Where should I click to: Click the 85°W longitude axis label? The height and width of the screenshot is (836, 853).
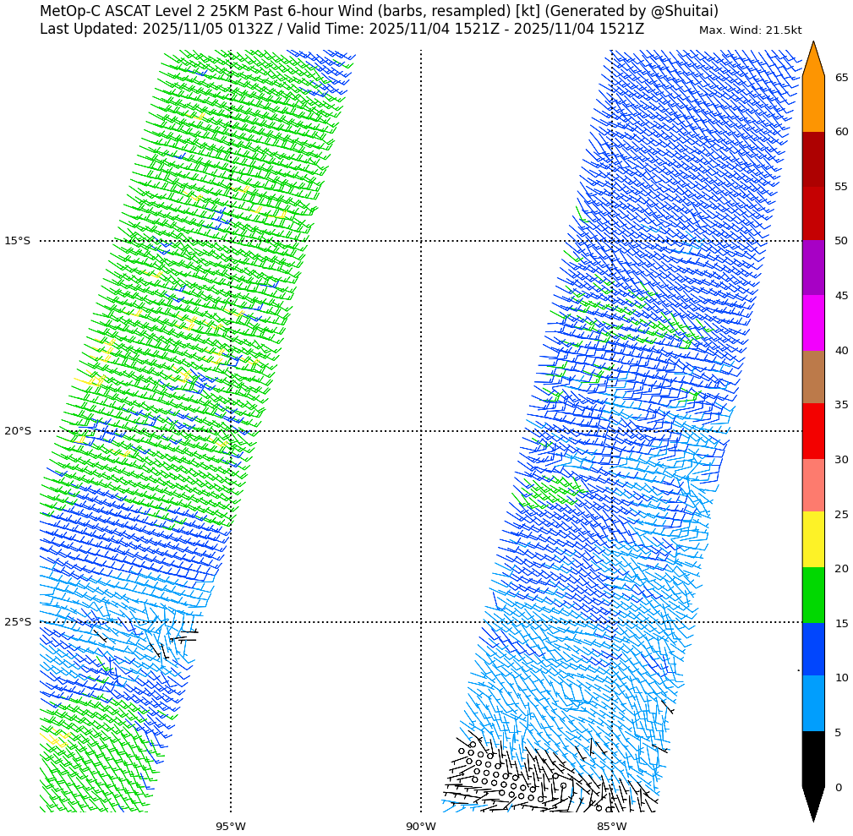tap(611, 827)
